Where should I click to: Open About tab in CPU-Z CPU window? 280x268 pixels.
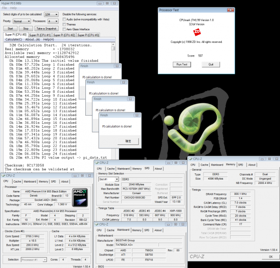[x=65, y=181]
